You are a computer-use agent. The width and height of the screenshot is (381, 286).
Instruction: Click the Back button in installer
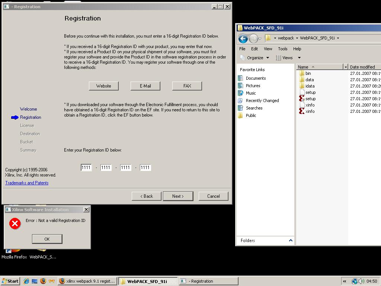147,196
